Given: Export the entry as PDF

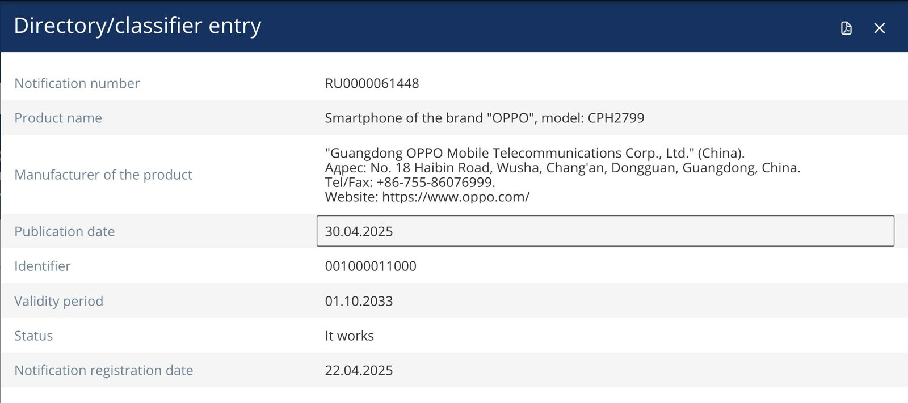Looking at the screenshot, I should [x=846, y=28].
